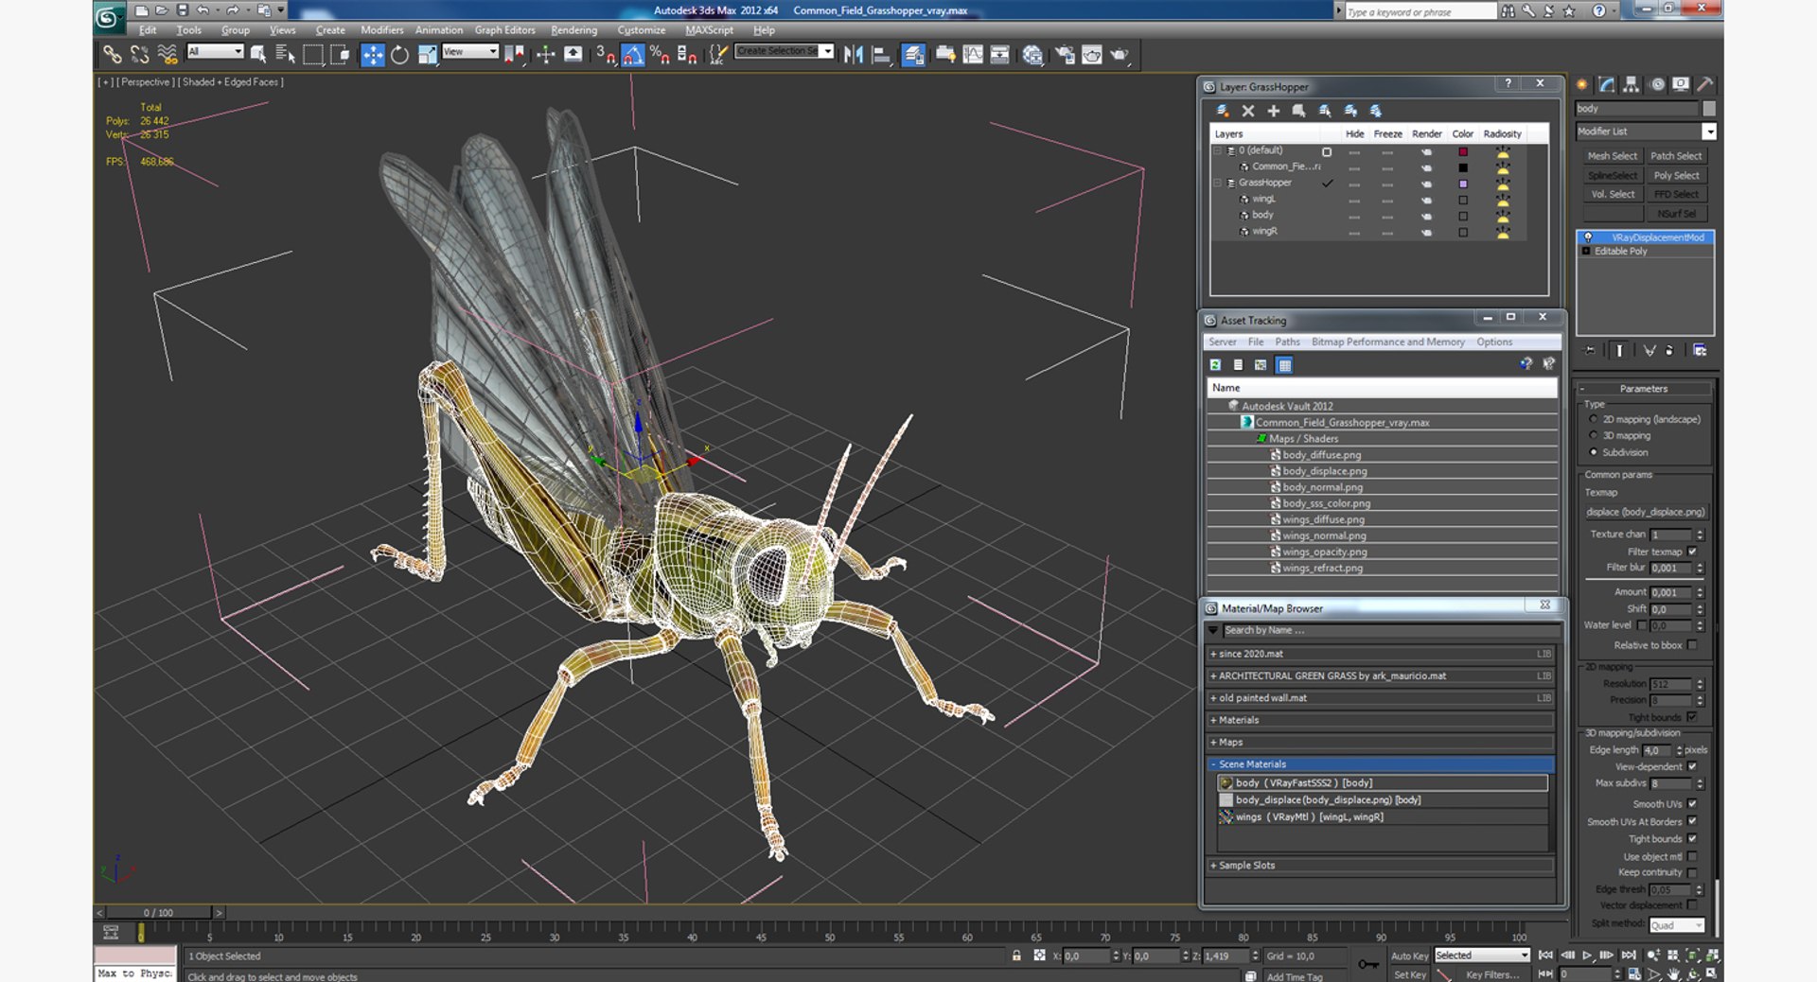Enable the Use object mtl checkbox
The height and width of the screenshot is (982, 1817).
click(x=1692, y=856)
